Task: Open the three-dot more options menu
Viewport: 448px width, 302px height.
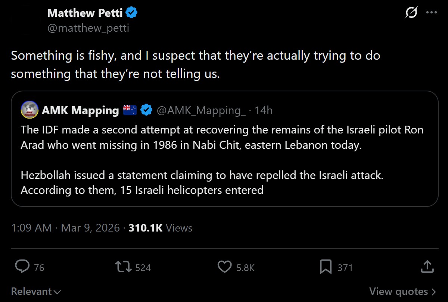Action: pos(431,13)
